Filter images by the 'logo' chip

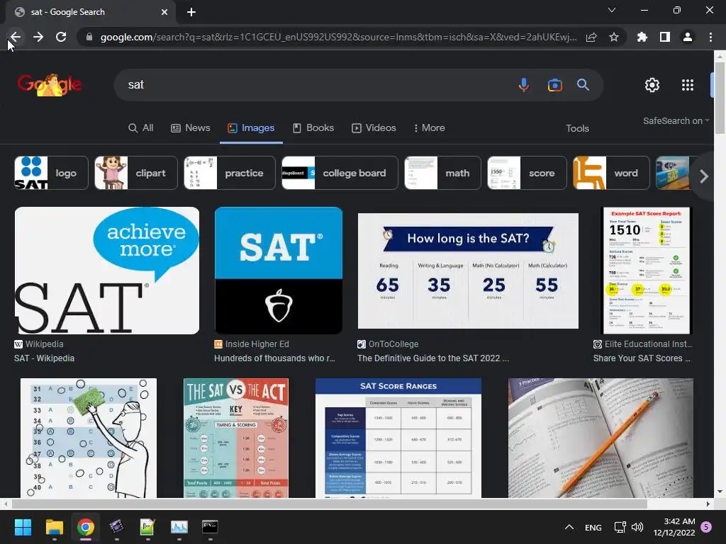[x=51, y=173]
